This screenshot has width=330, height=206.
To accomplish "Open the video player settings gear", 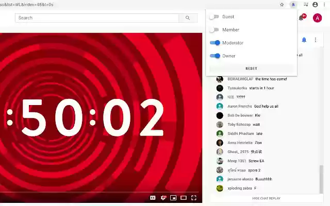I will click(163, 198).
